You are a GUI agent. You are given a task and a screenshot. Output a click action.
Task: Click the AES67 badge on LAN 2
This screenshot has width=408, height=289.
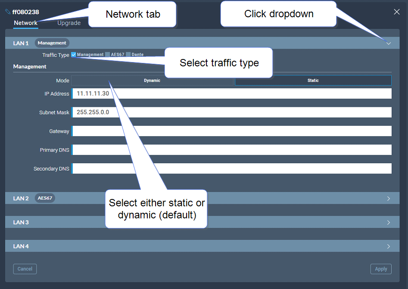pos(45,198)
